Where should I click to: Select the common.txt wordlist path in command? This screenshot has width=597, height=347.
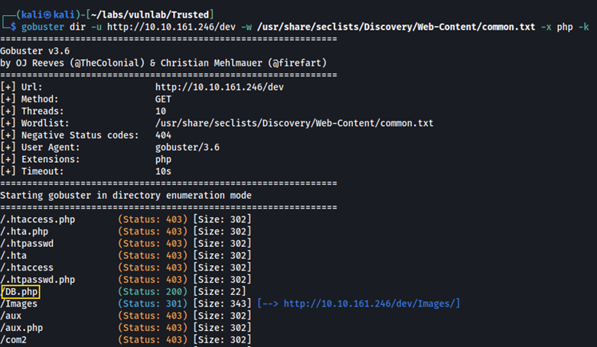click(396, 27)
